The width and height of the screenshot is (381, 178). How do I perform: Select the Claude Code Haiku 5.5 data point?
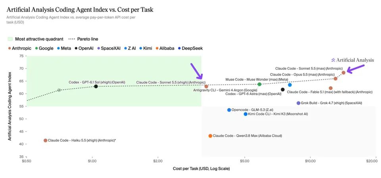click(x=45, y=140)
